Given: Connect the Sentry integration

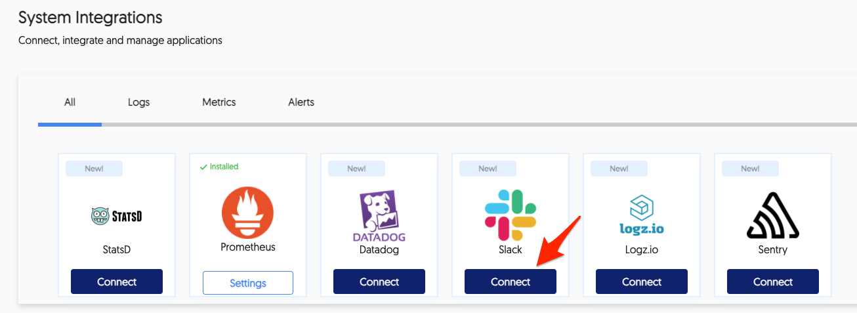Looking at the screenshot, I should [773, 282].
